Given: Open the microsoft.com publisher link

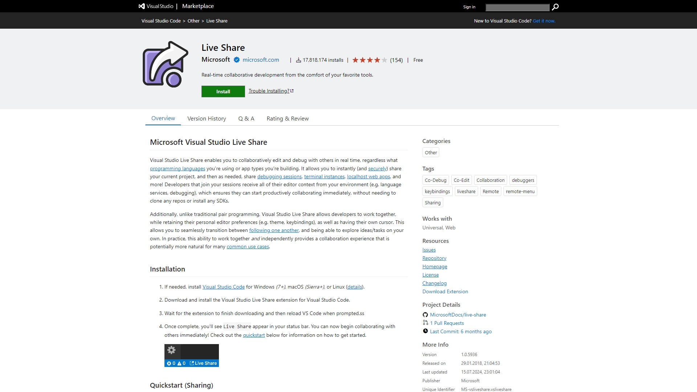Looking at the screenshot, I should click(261, 60).
